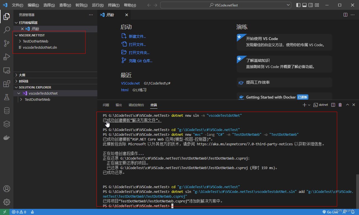Viewport: 359px width, 215px height.
Task: Maximize the panel size
Action: tap(347, 105)
